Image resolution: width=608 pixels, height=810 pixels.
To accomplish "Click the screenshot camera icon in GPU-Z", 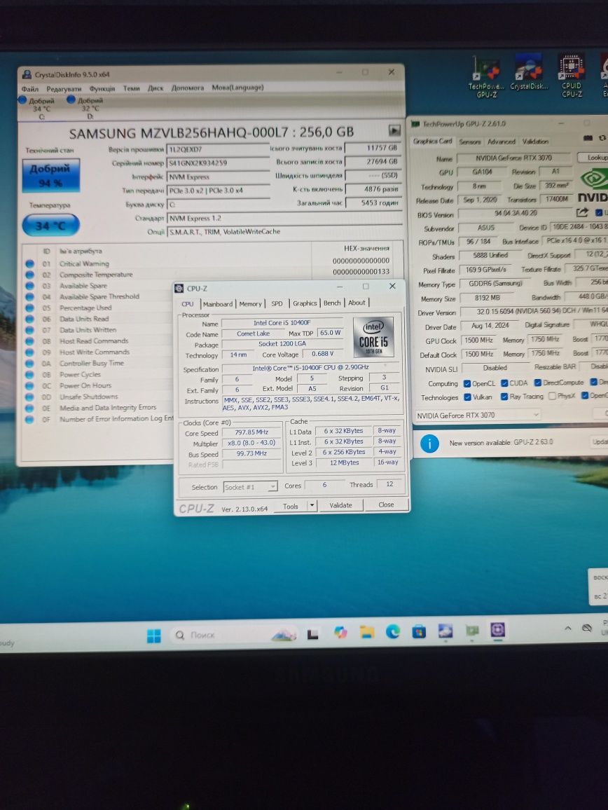I will click(x=588, y=139).
